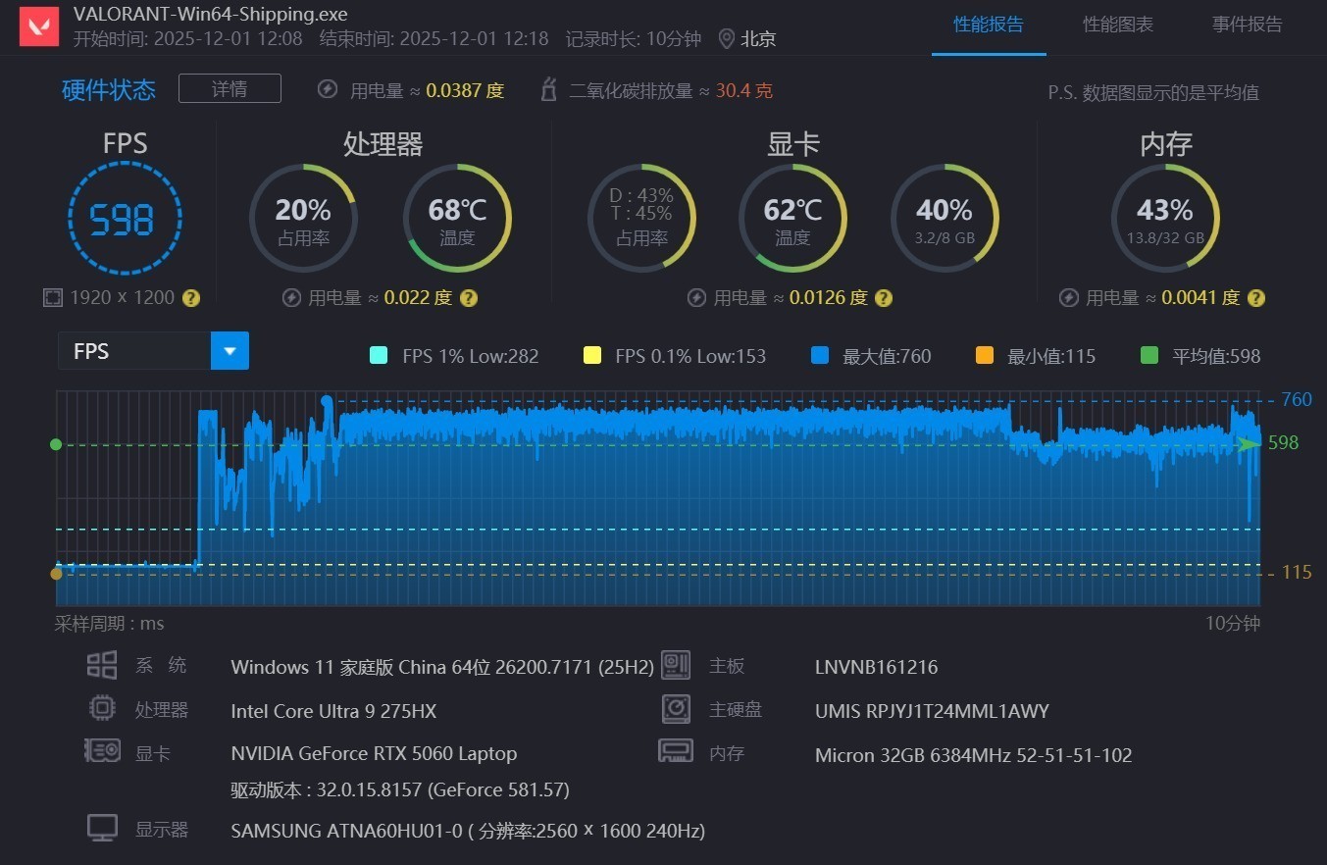Click the 主硬盘 drive icon in system info
Screen dimensions: 1327x865
[677, 708]
